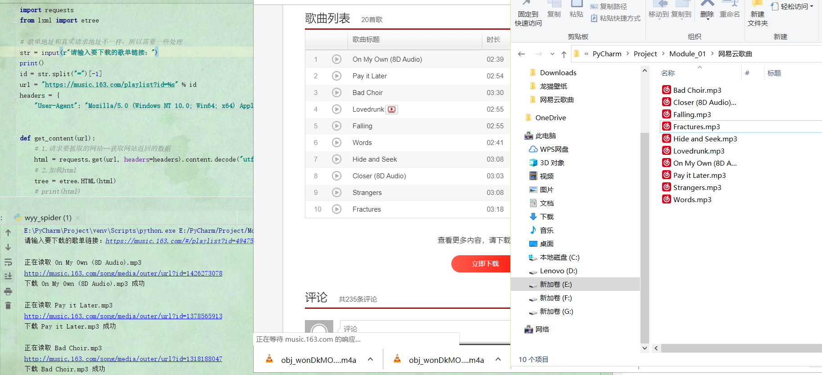Select WPS网盘 in navigation pane
This screenshot has height=375, width=822.
pos(554,149)
